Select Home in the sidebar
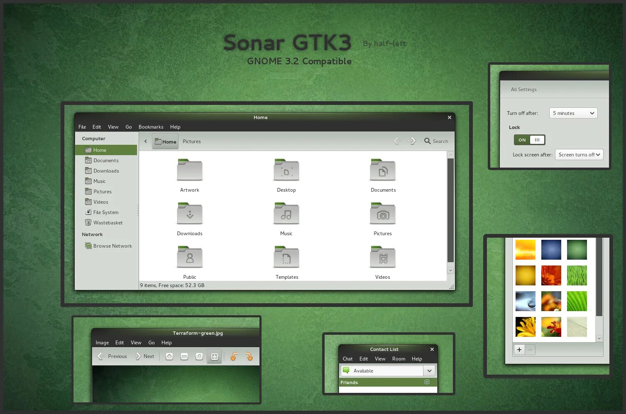Screen dimensions: 626x414 106,150
